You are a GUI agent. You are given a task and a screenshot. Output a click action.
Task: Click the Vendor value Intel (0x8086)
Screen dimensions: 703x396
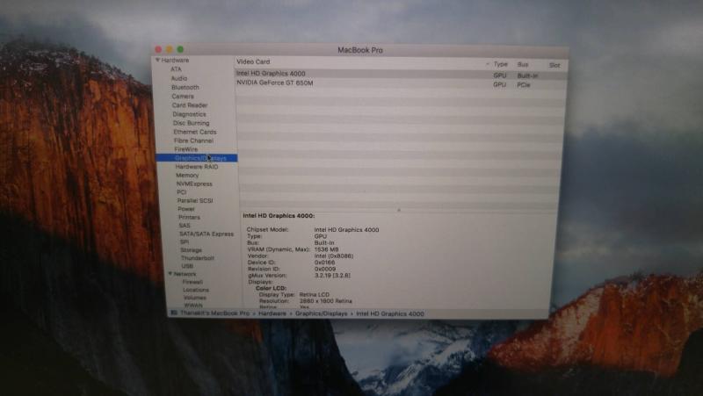(334, 256)
